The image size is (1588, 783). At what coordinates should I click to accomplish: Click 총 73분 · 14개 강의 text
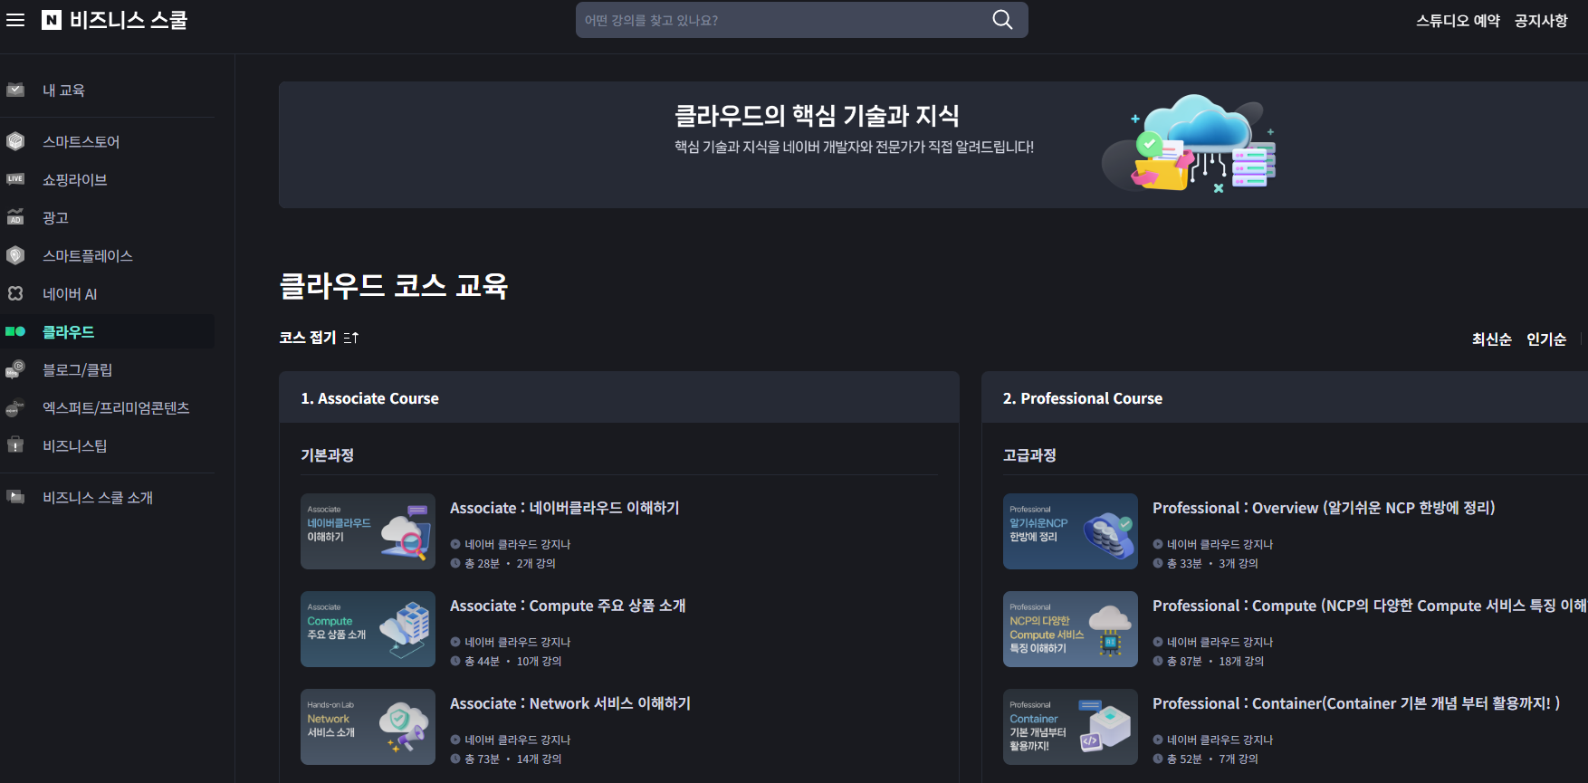pyautogui.click(x=513, y=759)
